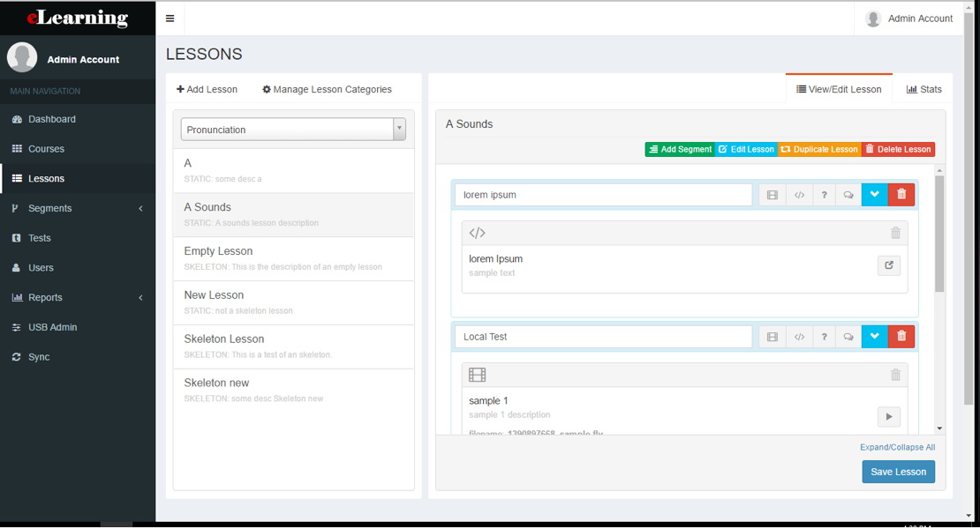
Task: Click the Save Lesson button
Action: [898, 471]
